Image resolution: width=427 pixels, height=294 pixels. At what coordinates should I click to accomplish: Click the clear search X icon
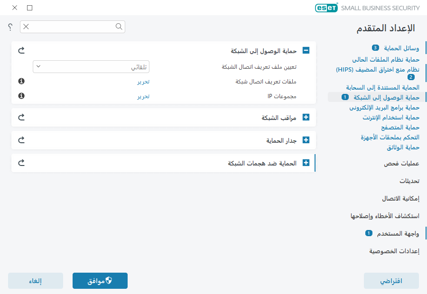pyautogui.click(x=27, y=27)
